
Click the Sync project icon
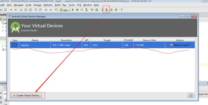(5, 10)
